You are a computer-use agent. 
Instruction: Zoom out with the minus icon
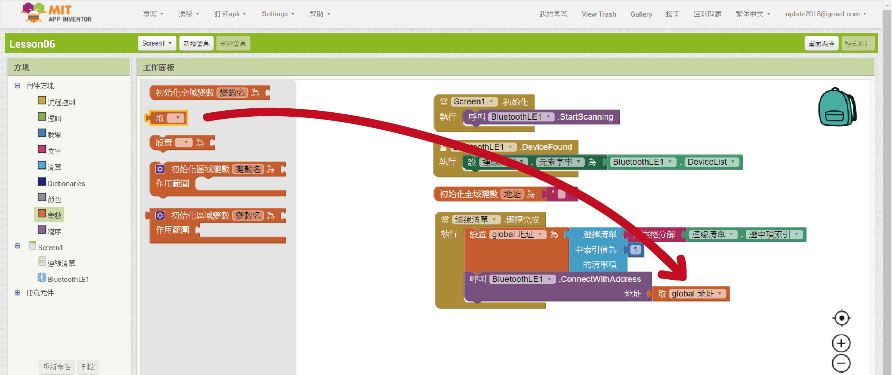[841, 363]
